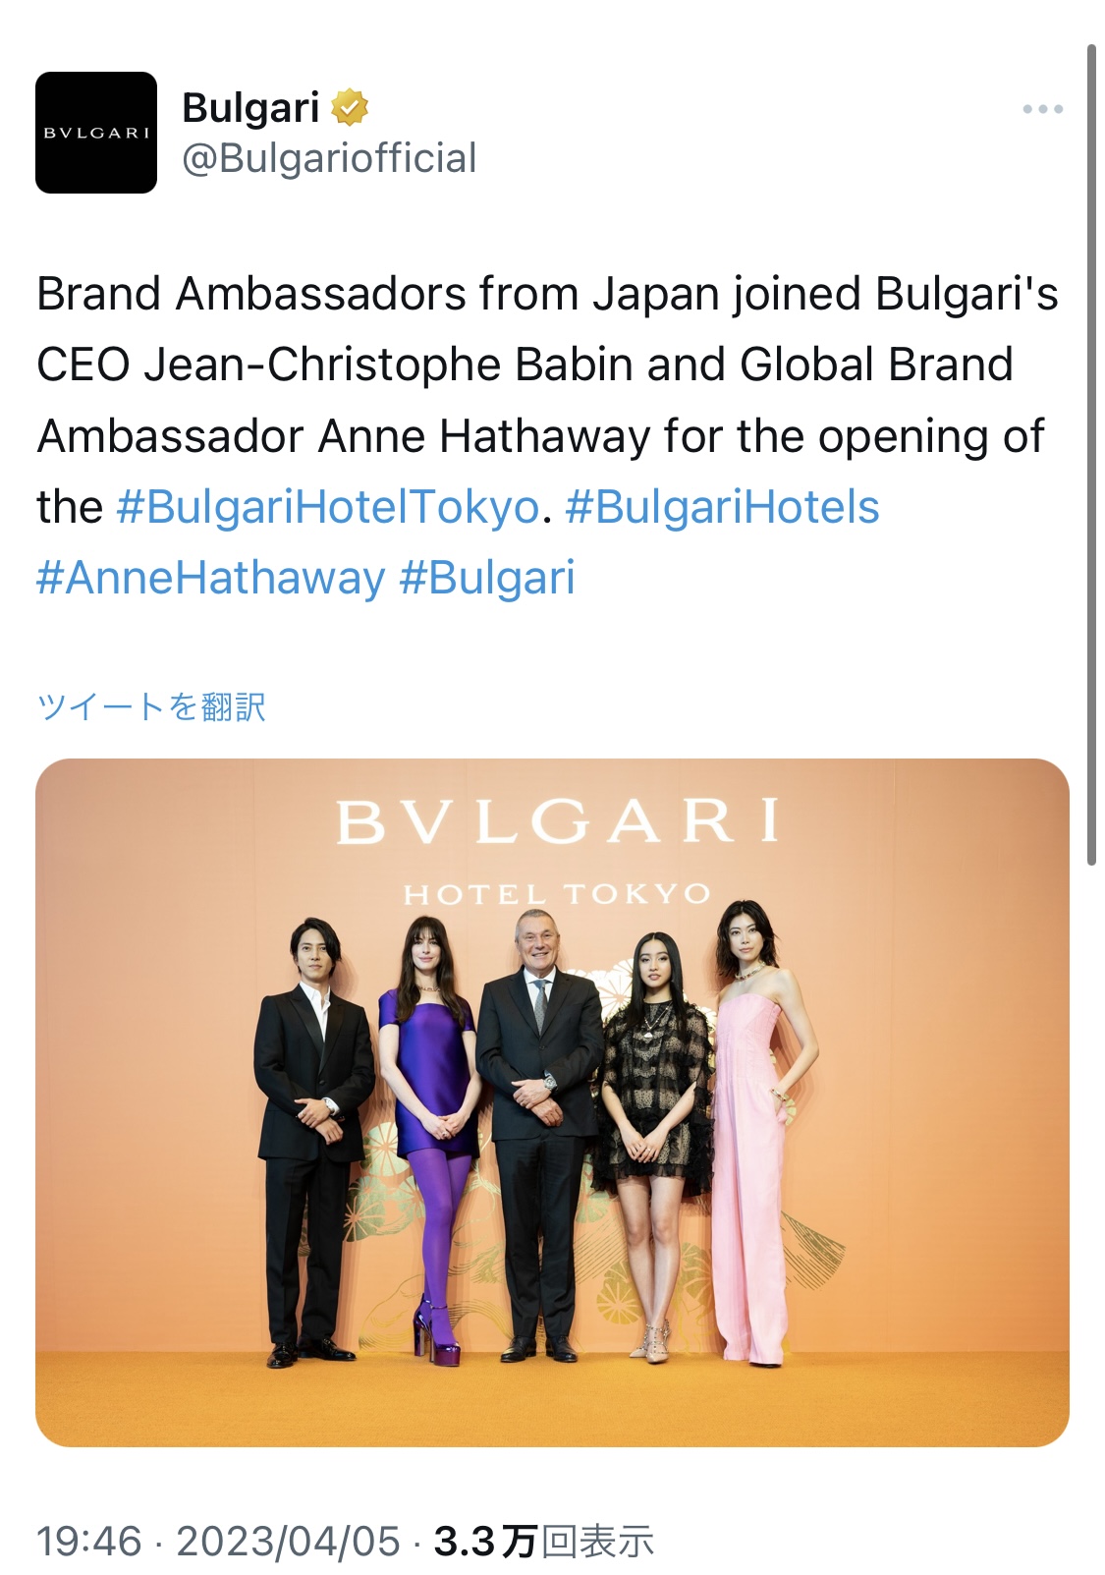Click the tweet body text
The image size is (1105, 1575).
[548, 435]
